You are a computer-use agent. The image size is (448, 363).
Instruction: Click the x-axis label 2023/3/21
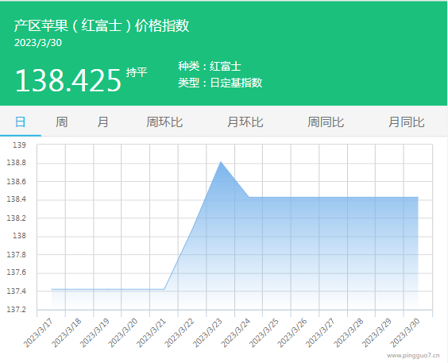152,333
